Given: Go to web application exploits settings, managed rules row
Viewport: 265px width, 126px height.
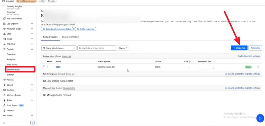Looking at the screenshot, I should point(242,88).
